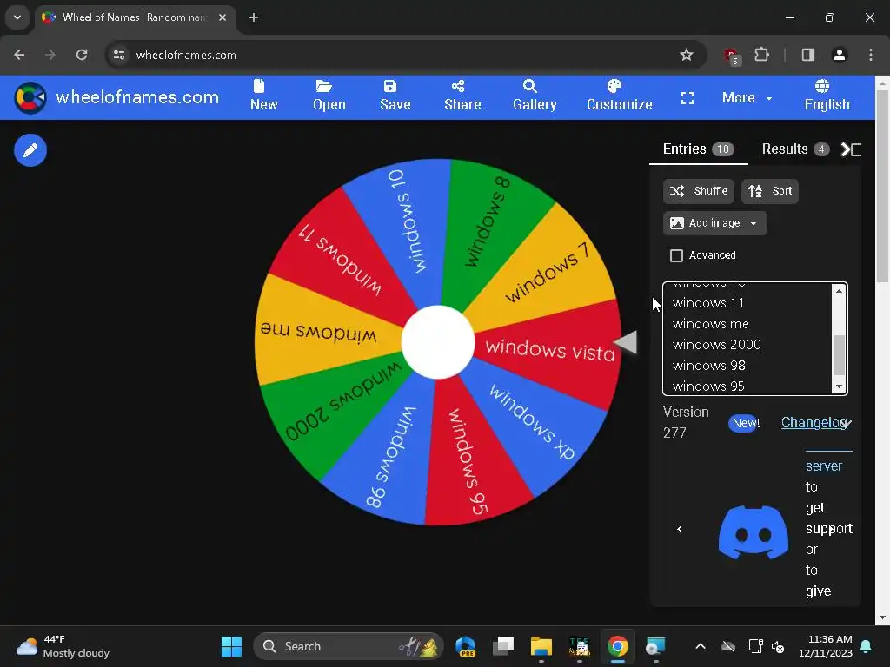Switch to the Entries tab
Screen dimensions: 890x667
(698, 149)
